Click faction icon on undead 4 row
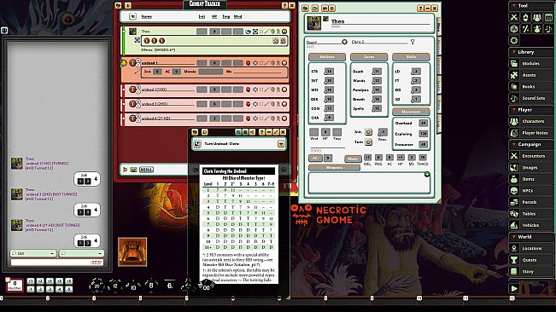 click(x=249, y=118)
